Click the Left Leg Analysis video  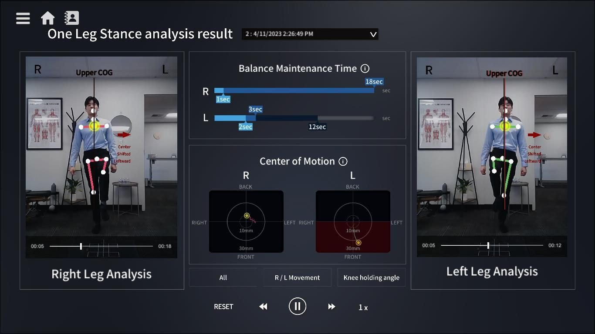tap(492, 157)
